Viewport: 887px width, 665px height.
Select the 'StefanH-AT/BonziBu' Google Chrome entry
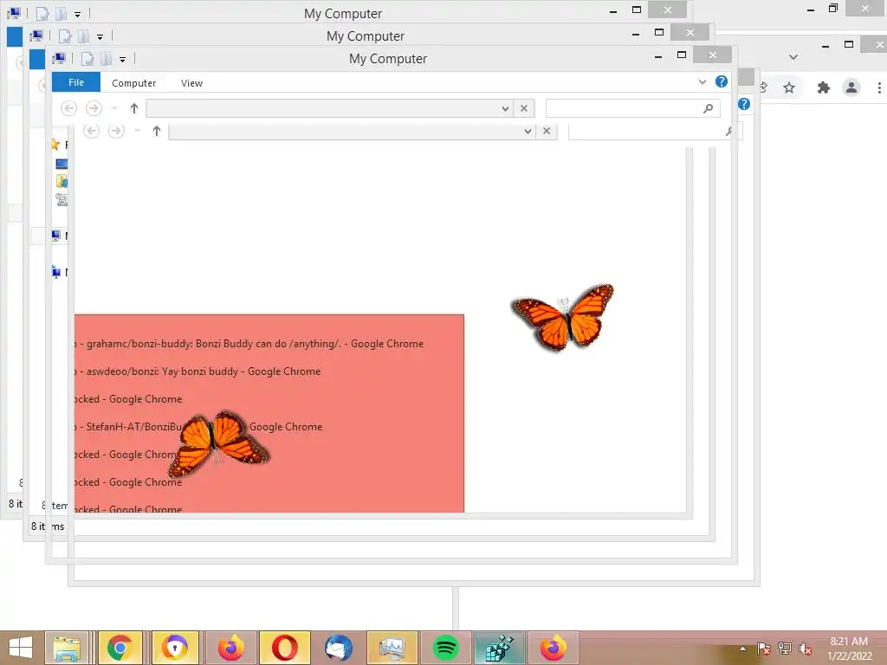click(x=198, y=426)
